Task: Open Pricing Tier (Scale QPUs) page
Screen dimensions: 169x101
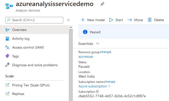Action: (31, 85)
